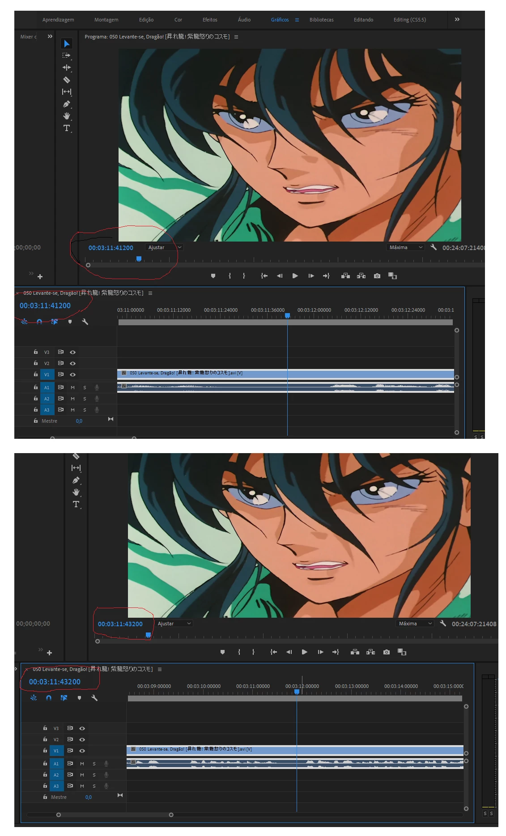Switch to Cor workspace

[x=178, y=20]
